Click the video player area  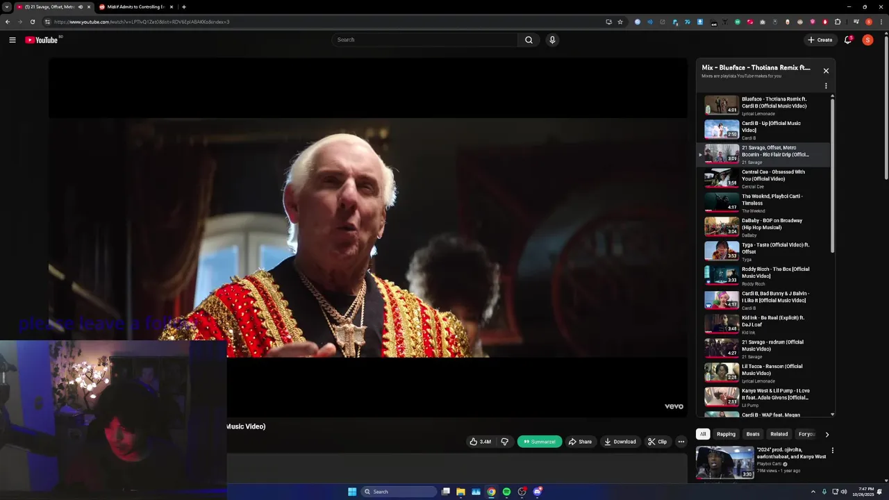(368, 237)
